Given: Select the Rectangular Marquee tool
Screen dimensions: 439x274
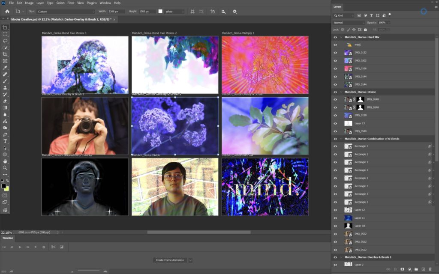Looking at the screenshot, I should [x=5, y=34].
